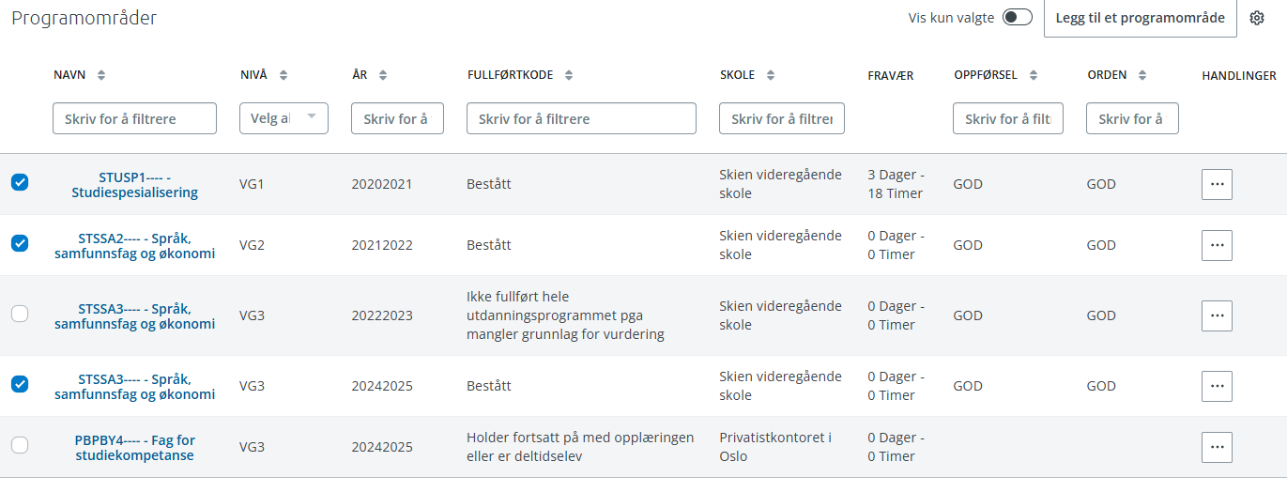Sort by NIVÅ column arrows
1287x492 pixels.
283,75
